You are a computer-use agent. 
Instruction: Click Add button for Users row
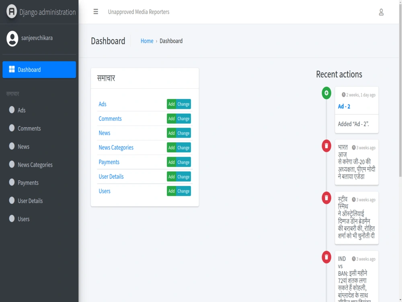[x=172, y=191]
